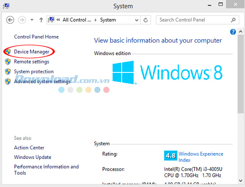Viewport: 245px width, 187px height.
Task: Refresh the System page
Action: pos(146,20)
